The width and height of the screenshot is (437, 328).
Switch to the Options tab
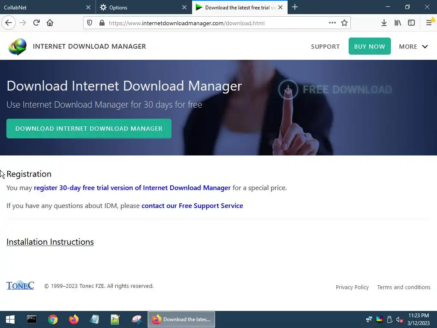tap(143, 7)
